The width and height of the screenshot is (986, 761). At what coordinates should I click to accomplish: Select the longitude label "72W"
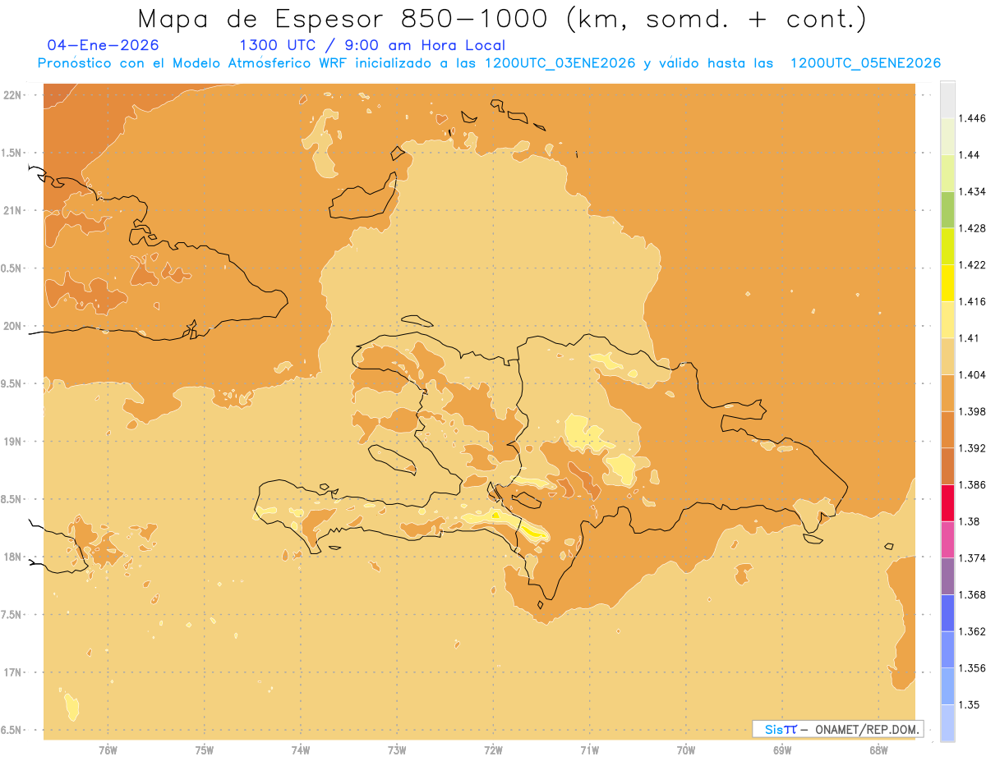point(493,750)
